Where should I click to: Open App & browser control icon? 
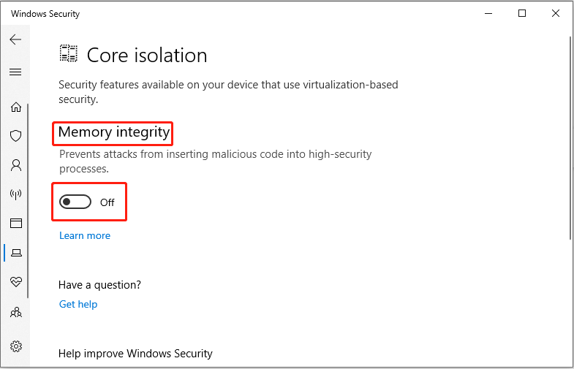click(x=15, y=224)
